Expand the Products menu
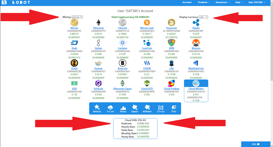 click(x=203, y=2)
